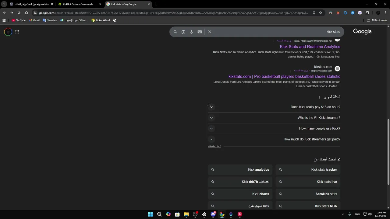Click the page vertical scrollbar thumb
Image resolution: width=390 pixels, height=219 pixels.
point(388,151)
